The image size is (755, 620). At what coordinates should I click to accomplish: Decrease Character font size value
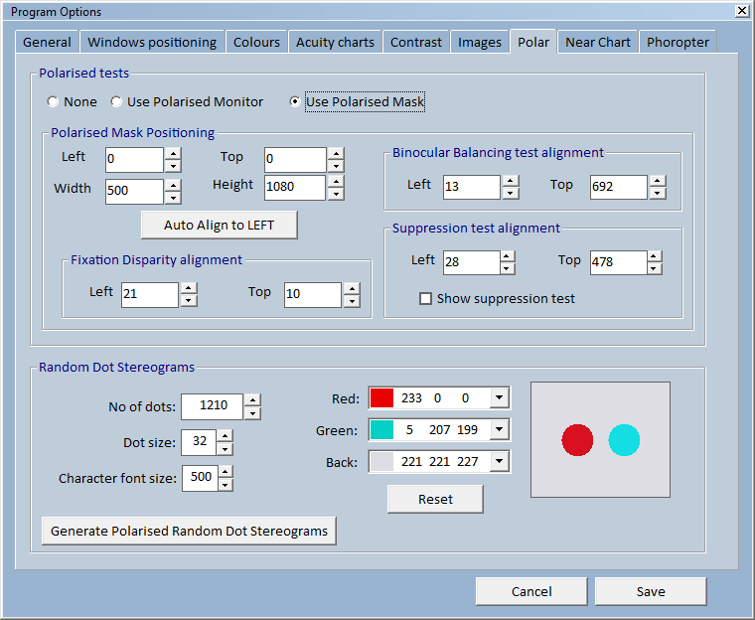pyautogui.click(x=226, y=484)
